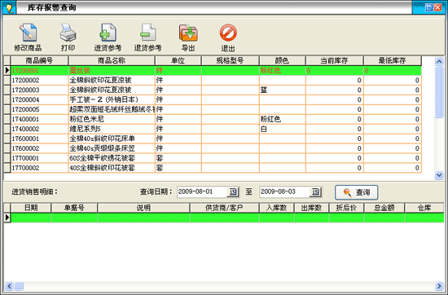The image size is (448, 295).
Task: Click the 导出 export icon
Action: click(188, 33)
